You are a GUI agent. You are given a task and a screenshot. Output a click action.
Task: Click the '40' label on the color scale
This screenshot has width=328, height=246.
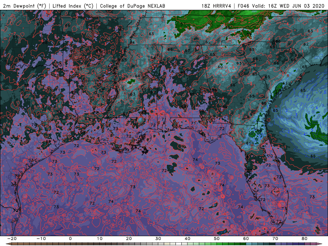[187, 239]
